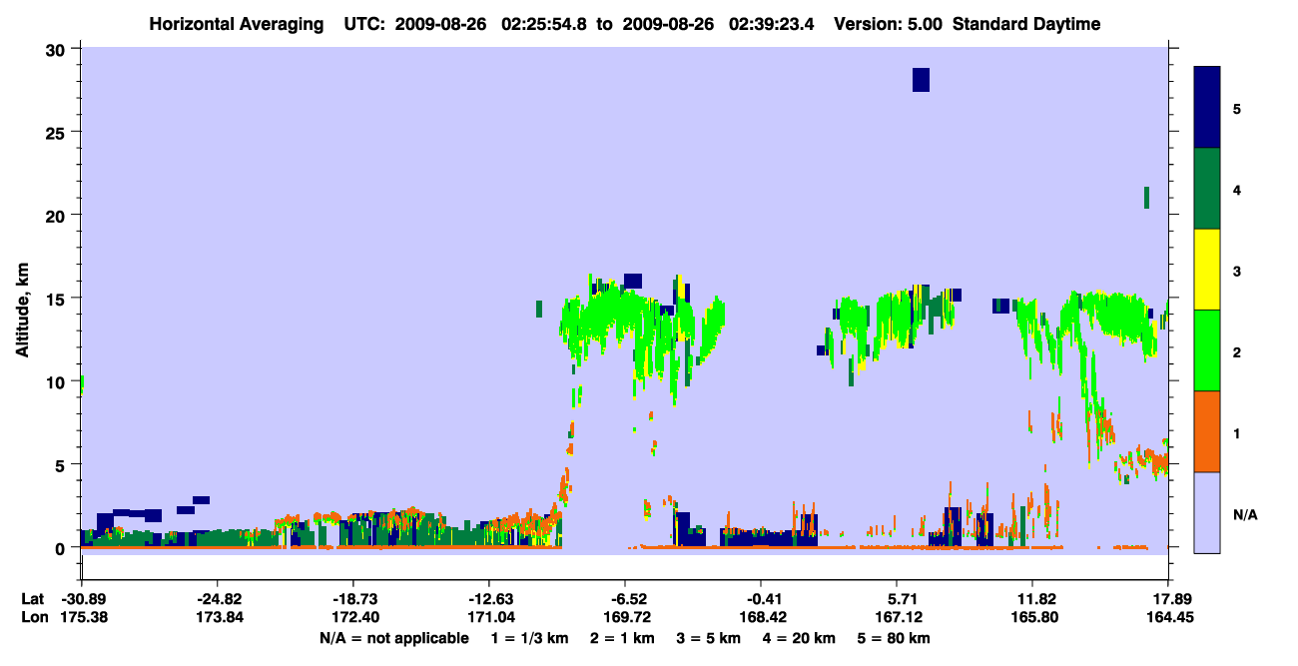Click the altitude tick label 10
Viewport: 1298px width, 666px height.
pyautogui.click(x=56, y=381)
